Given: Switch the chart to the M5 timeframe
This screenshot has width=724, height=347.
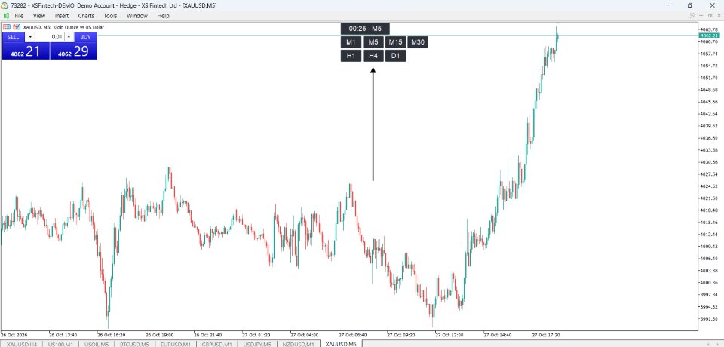Looking at the screenshot, I should pyautogui.click(x=373, y=42).
